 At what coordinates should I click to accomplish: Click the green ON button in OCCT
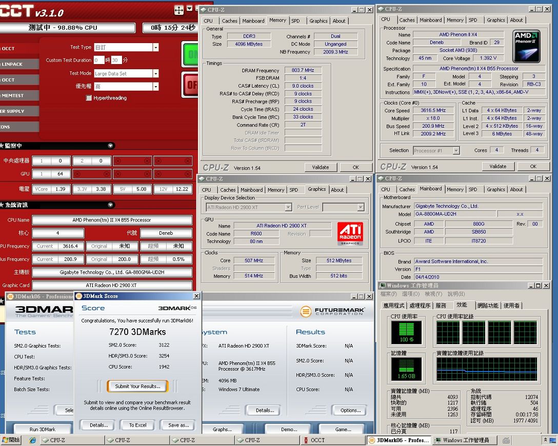point(191,54)
